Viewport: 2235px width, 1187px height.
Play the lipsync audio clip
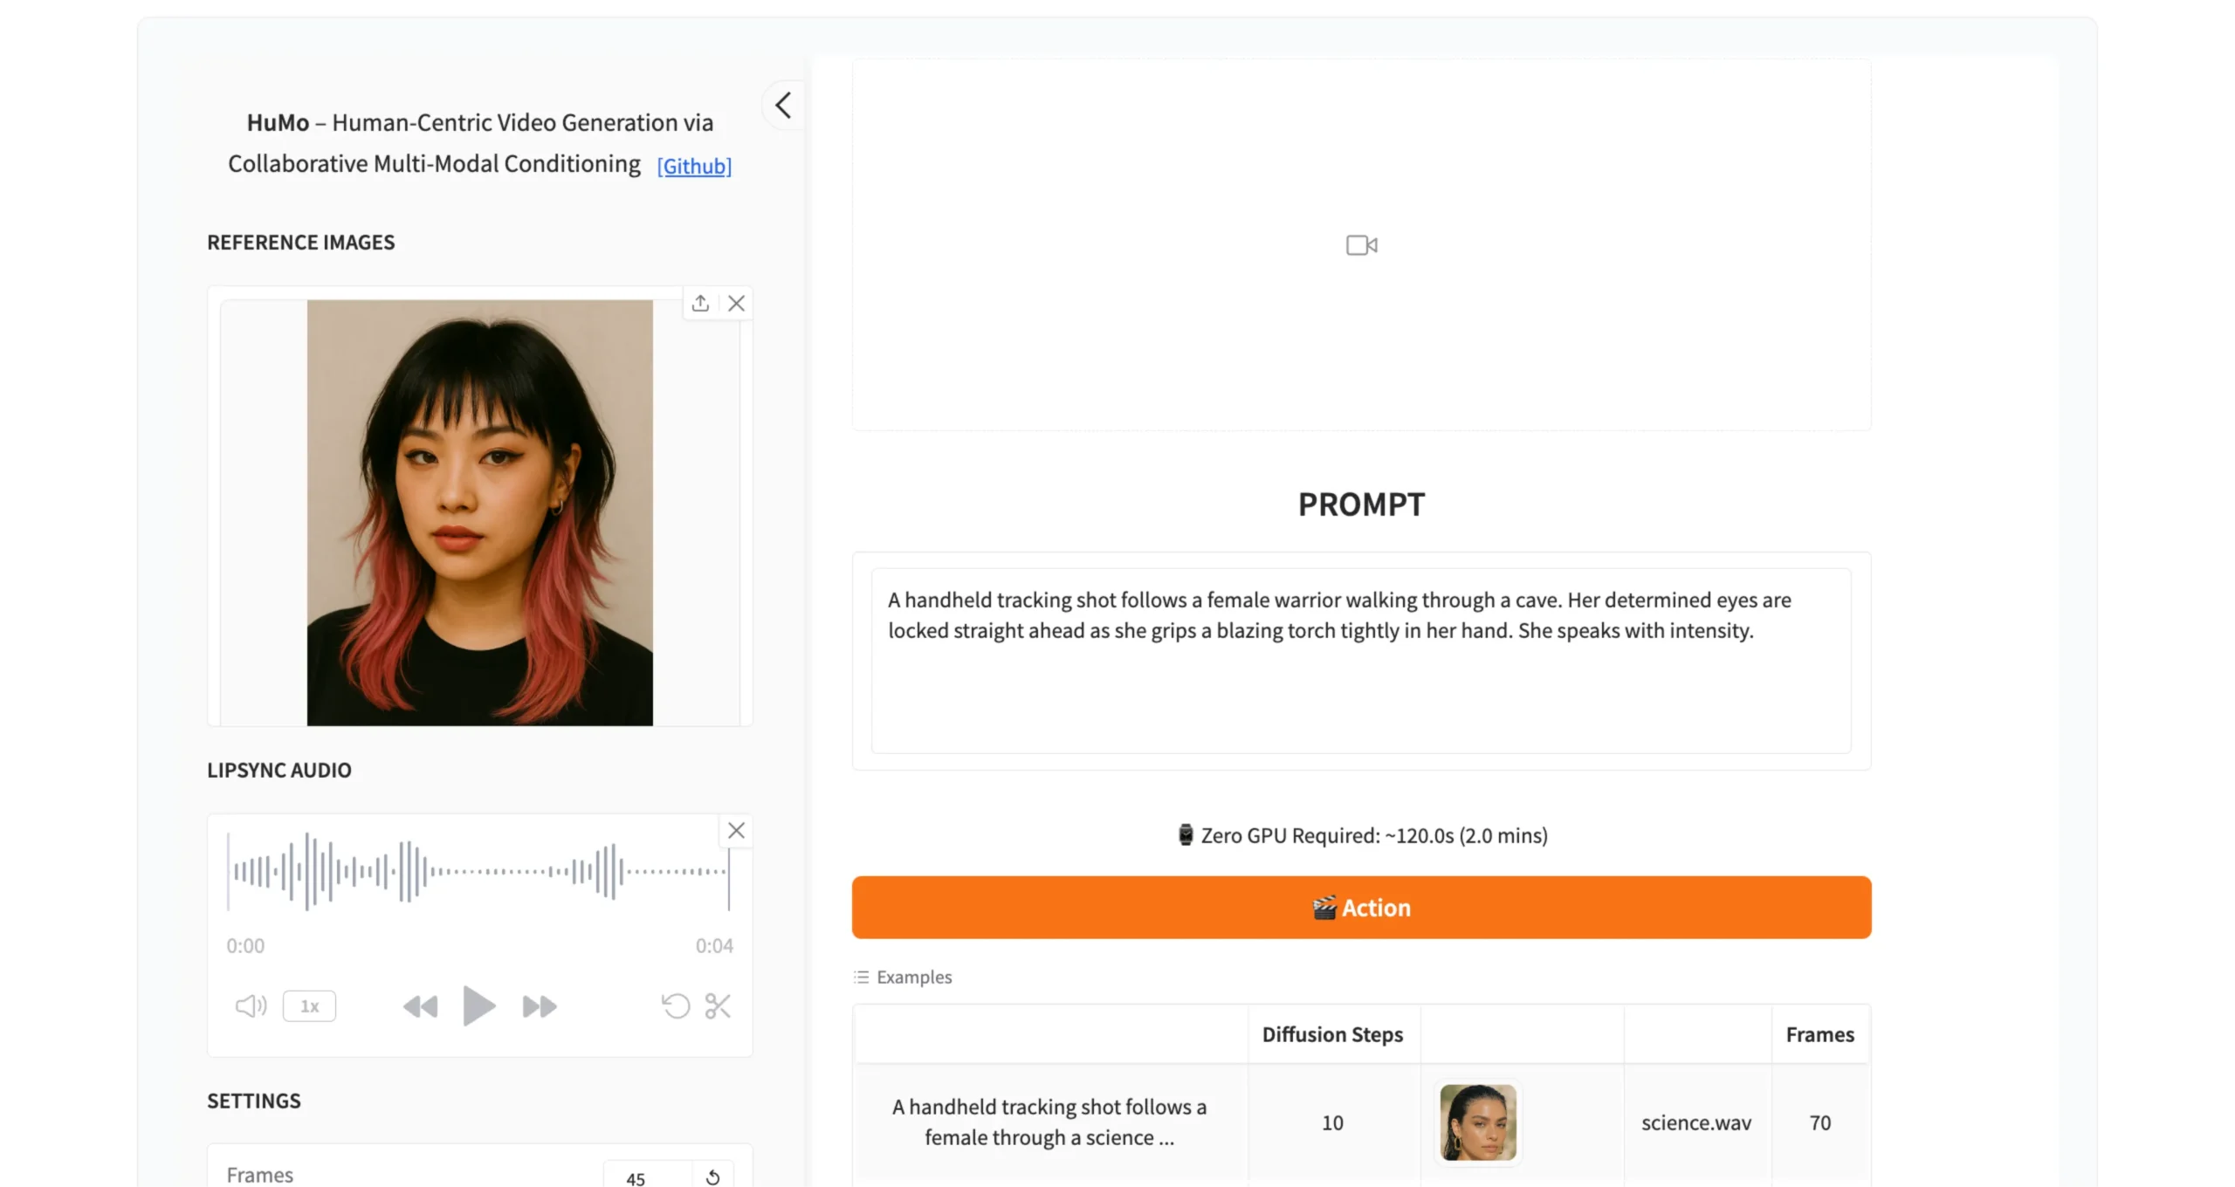pos(478,1005)
